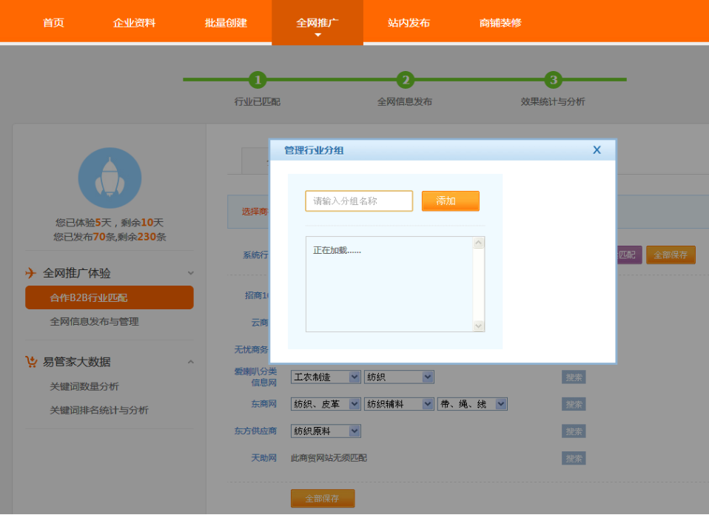Click scroll-up arrow in the group list
Screen dimensions: 709x515
click(478, 243)
